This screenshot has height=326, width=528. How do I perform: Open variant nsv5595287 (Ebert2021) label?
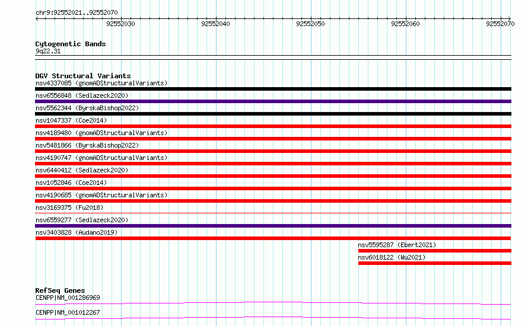click(x=397, y=245)
